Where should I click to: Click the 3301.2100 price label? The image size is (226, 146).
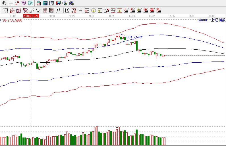[x=133, y=37]
